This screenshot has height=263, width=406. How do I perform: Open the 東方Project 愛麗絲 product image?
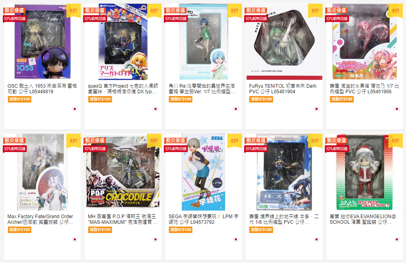pyautogui.click(x=123, y=42)
